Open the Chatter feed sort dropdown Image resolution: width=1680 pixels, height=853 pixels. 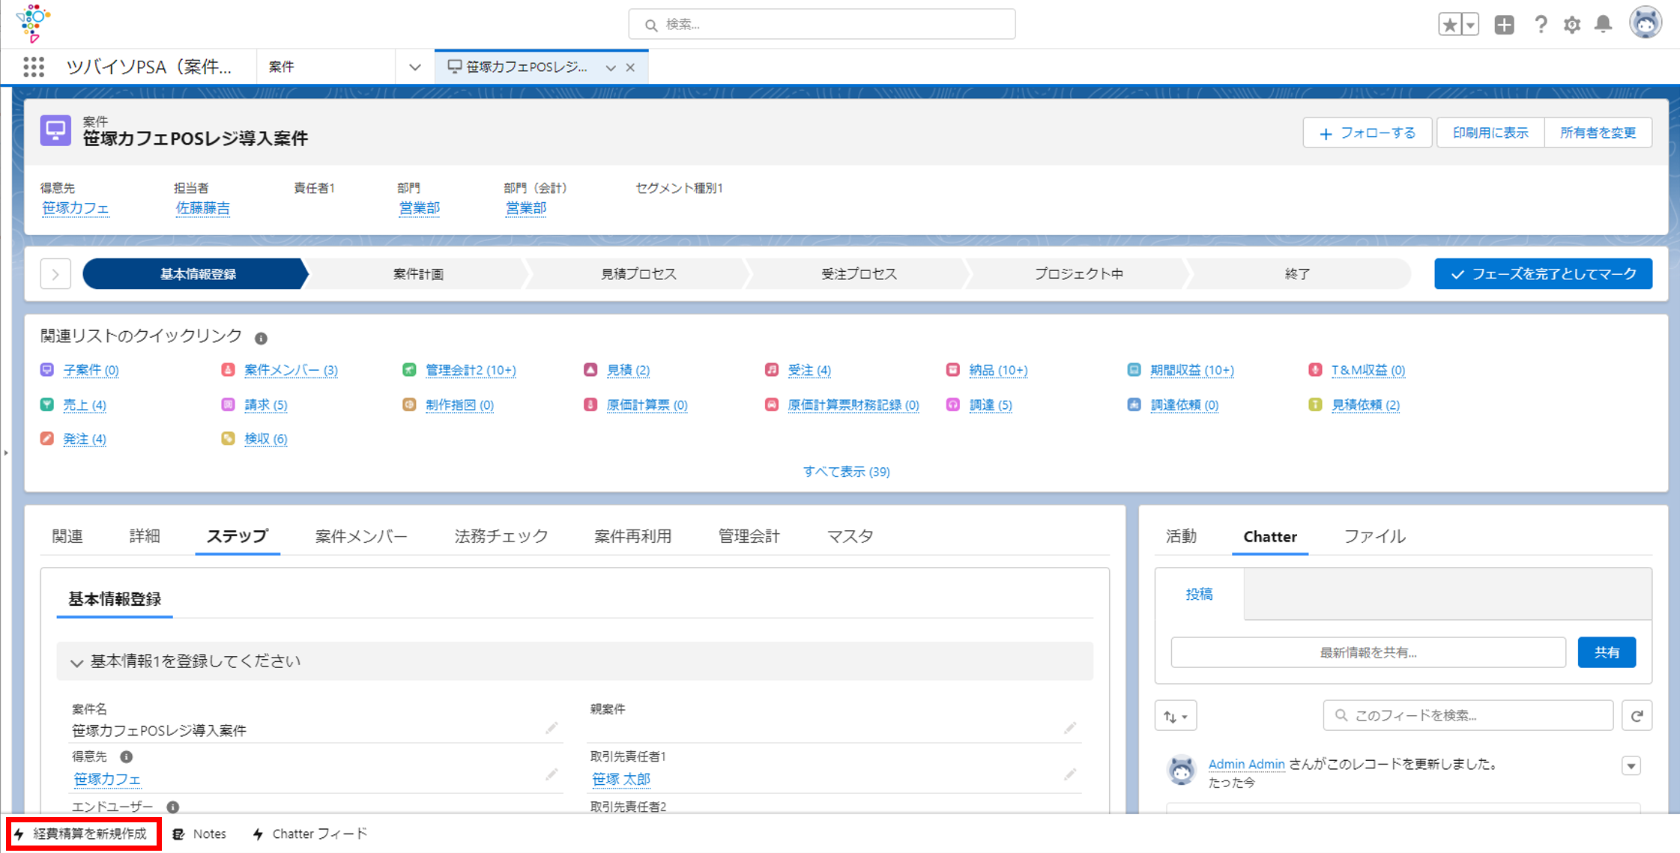click(1176, 716)
